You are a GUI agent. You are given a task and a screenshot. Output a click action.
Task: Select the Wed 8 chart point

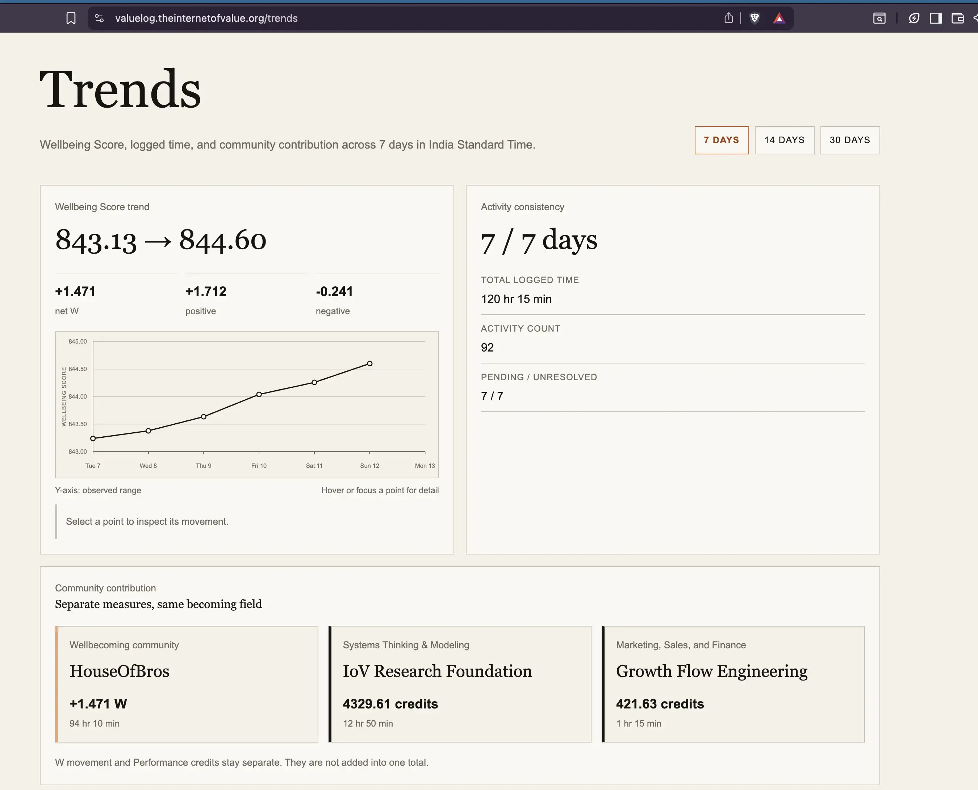pos(148,431)
